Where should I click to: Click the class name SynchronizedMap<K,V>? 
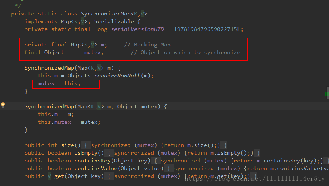tap(114, 14)
